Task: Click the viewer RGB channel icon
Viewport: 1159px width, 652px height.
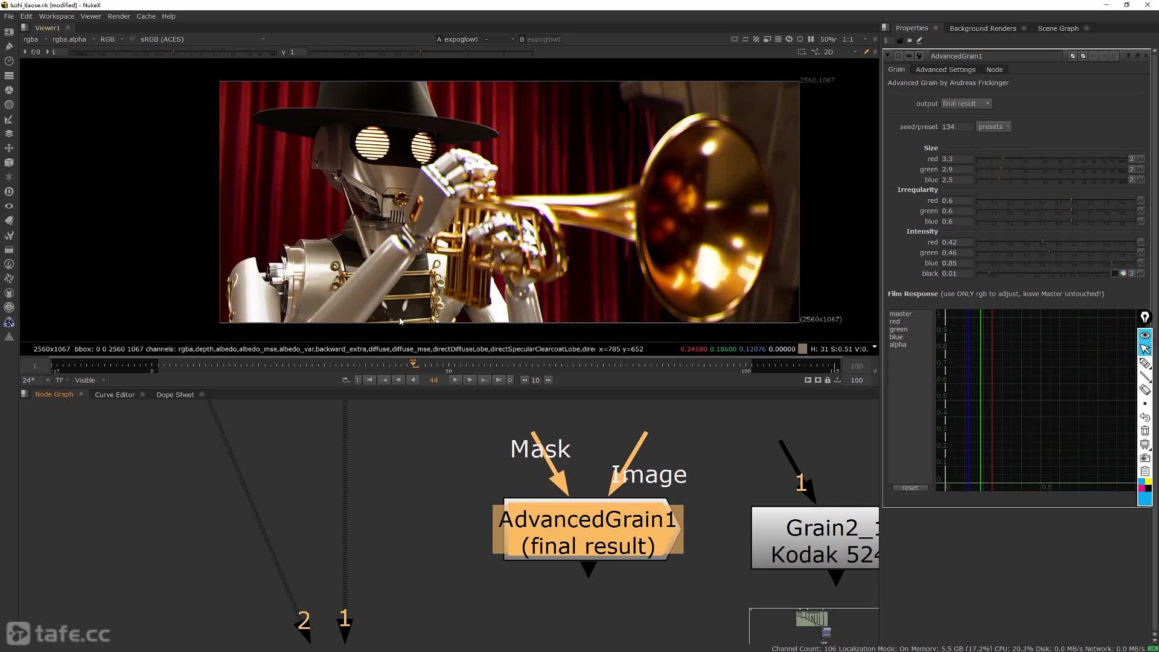Action: [x=107, y=38]
